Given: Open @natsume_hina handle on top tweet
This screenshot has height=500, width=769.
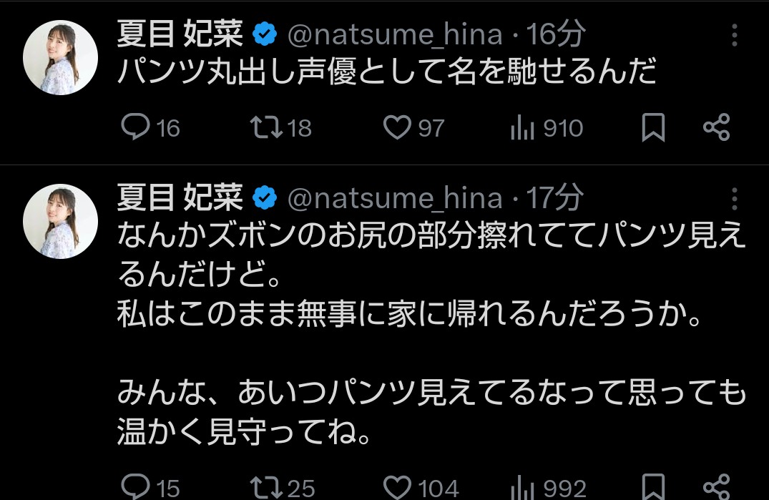Looking at the screenshot, I should click(x=395, y=34).
